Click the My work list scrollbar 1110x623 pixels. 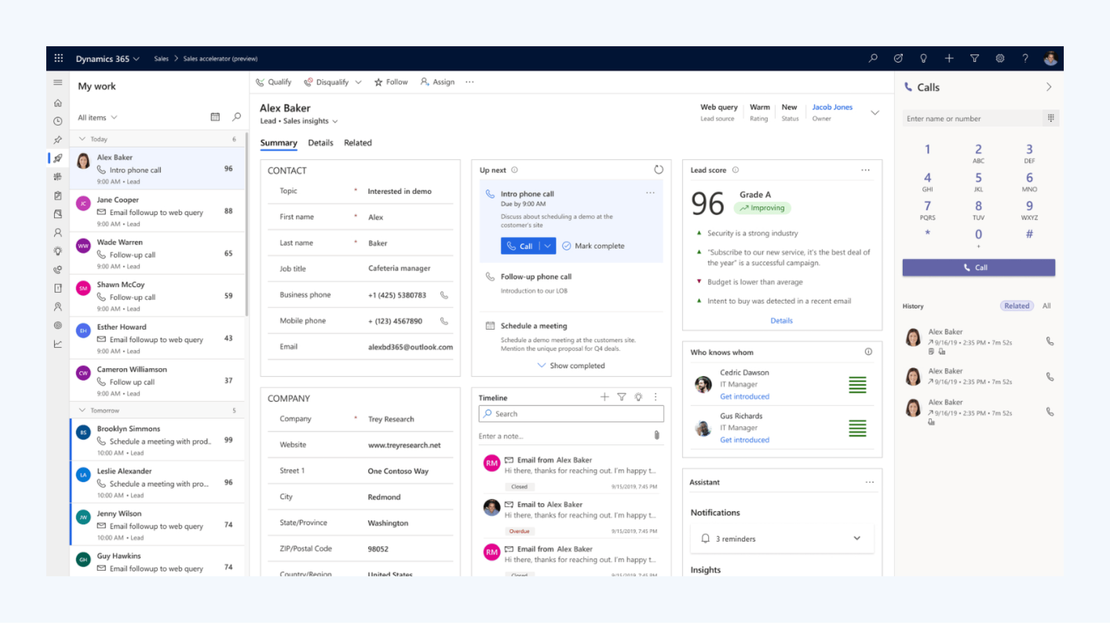[247, 224]
